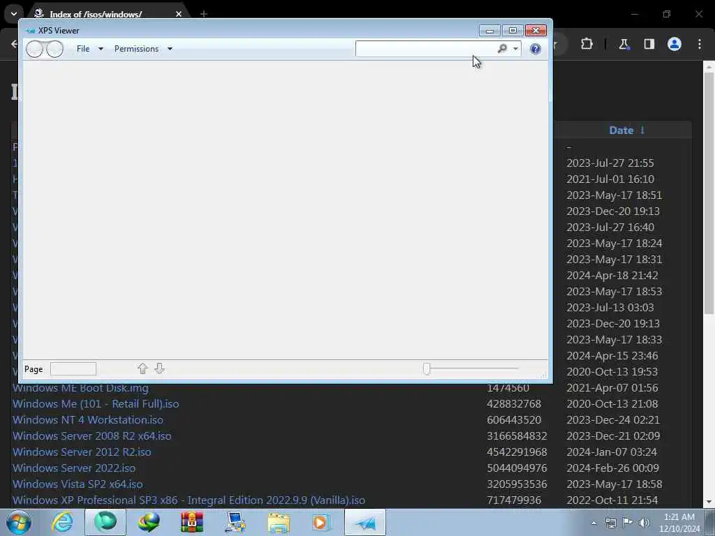Open Windows Vista SP2 x64.iso link
The image size is (715, 536).
pos(78,484)
